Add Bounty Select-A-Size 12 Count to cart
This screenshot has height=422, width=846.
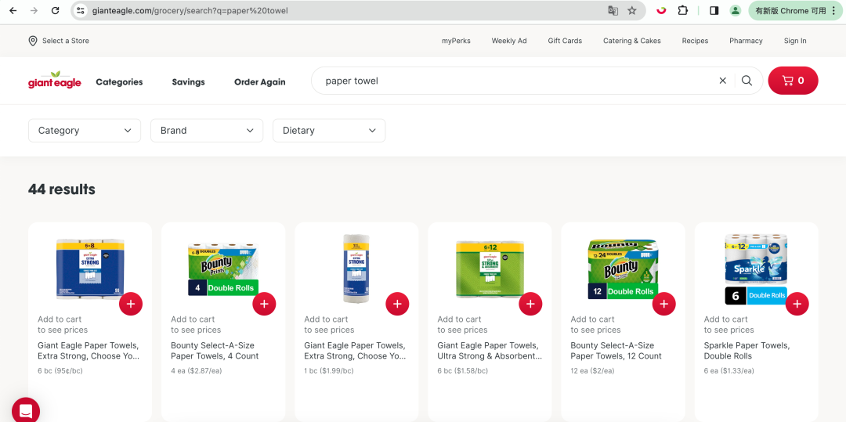[x=663, y=304]
